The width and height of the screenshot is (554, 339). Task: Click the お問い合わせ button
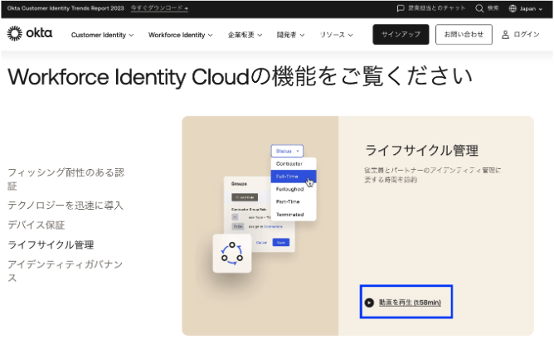[x=464, y=34]
